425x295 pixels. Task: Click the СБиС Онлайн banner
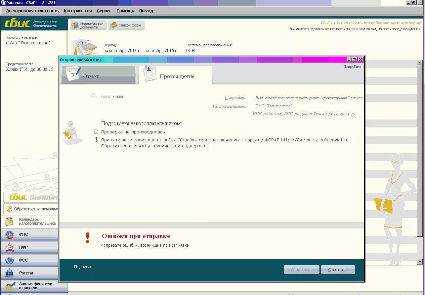(x=31, y=197)
